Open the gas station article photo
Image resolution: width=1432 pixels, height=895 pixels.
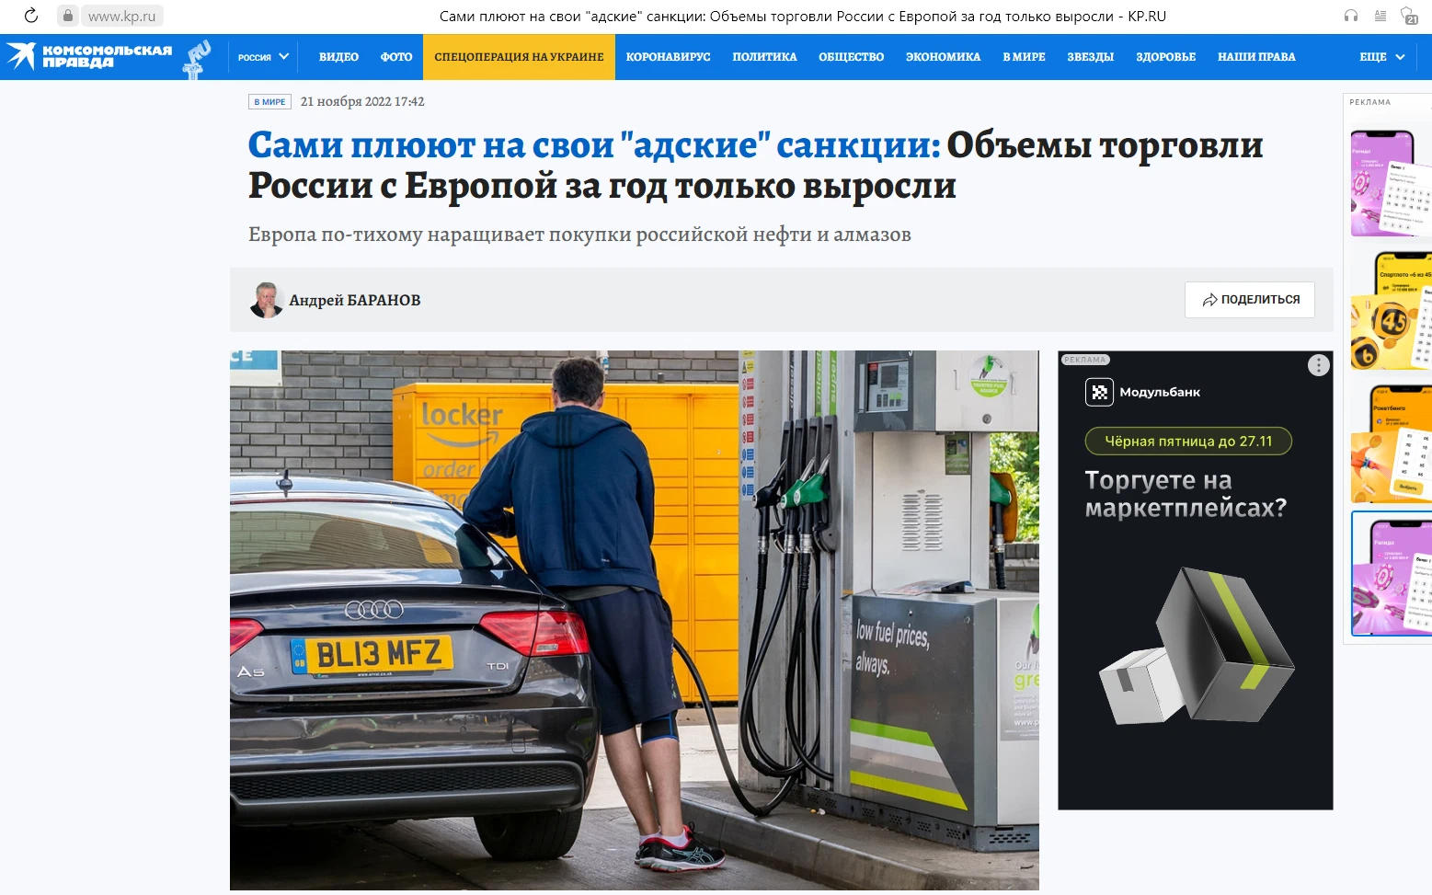coord(635,620)
